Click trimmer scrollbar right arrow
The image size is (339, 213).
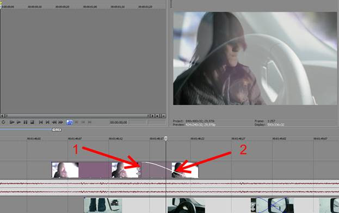(x=152, y=116)
